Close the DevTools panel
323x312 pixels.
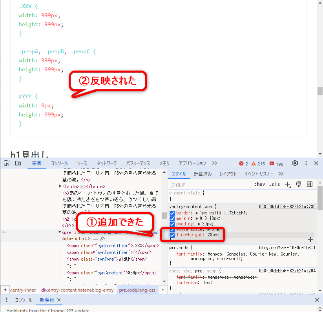(x=316, y=163)
